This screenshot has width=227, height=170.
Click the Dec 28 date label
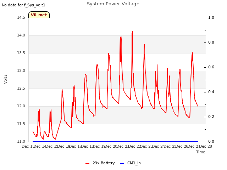[x=206, y=146]
